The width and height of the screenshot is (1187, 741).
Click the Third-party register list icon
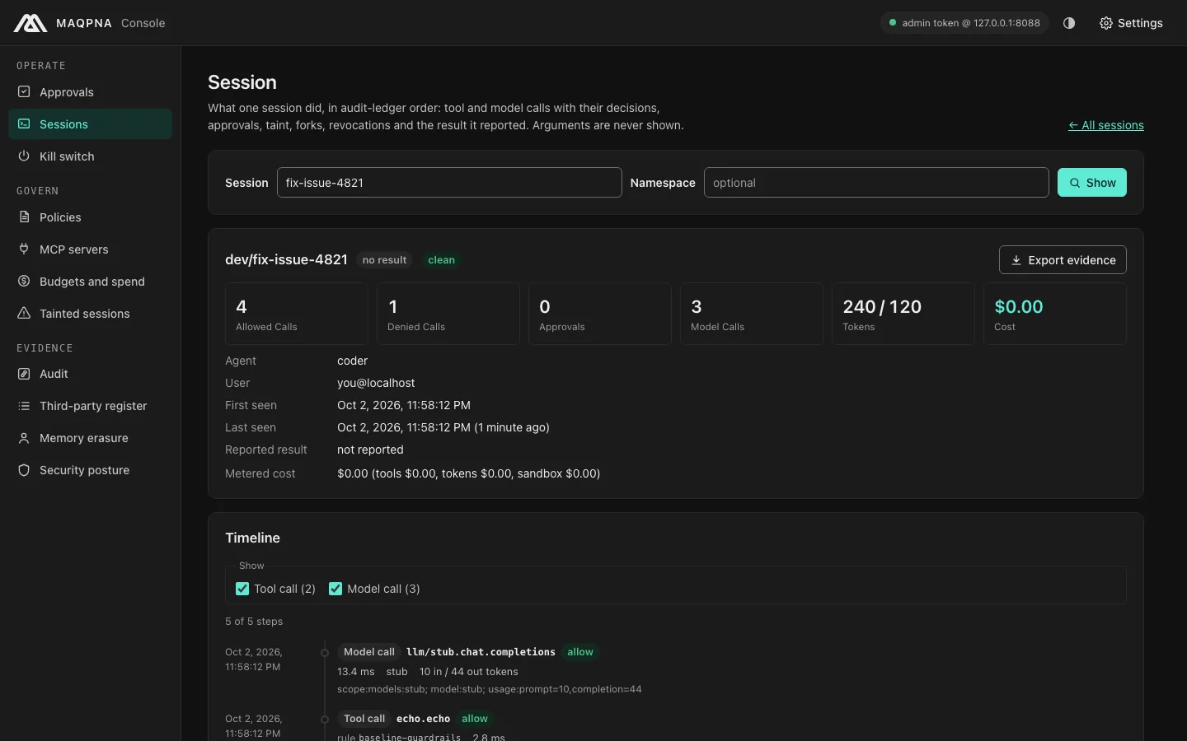(x=24, y=405)
